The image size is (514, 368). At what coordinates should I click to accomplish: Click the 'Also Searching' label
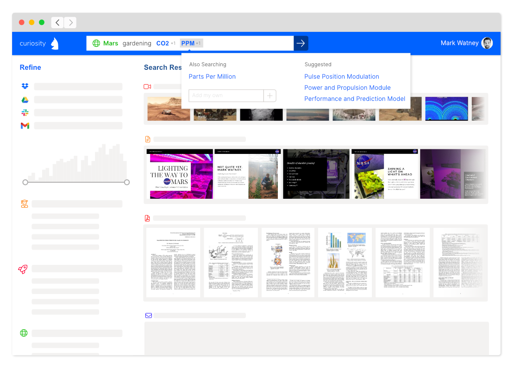[x=207, y=65]
